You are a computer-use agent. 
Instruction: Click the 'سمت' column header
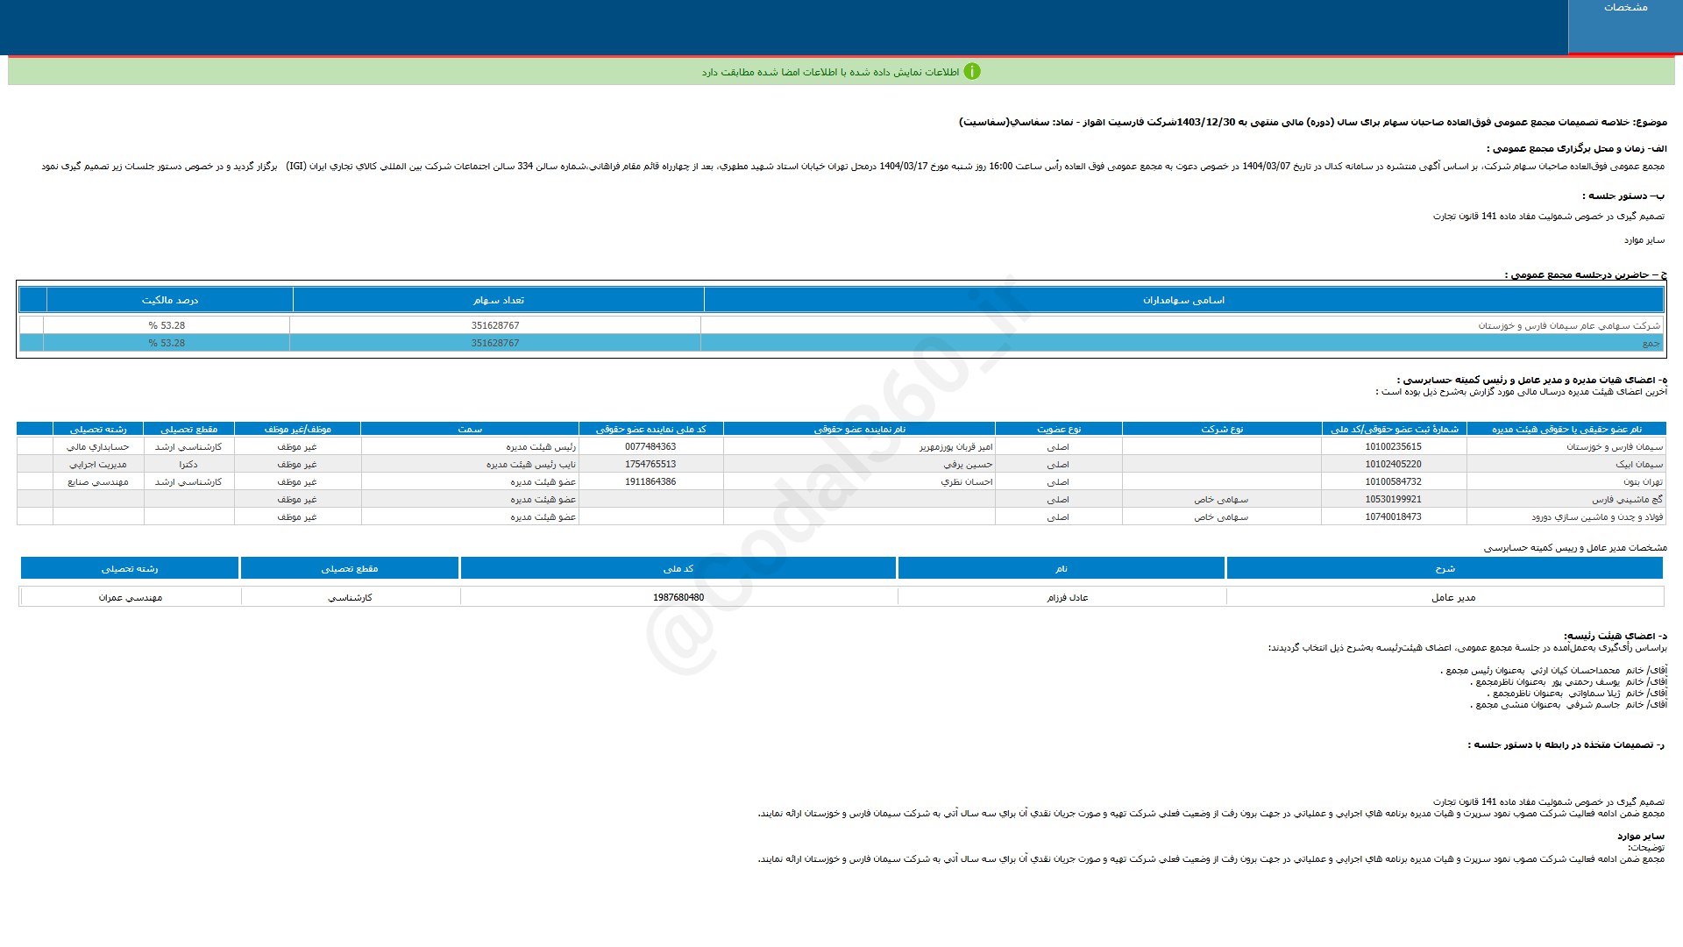pyautogui.click(x=470, y=429)
